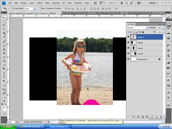Open status bar info arrow
This screenshot has width=172, height=129.
(49, 122)
